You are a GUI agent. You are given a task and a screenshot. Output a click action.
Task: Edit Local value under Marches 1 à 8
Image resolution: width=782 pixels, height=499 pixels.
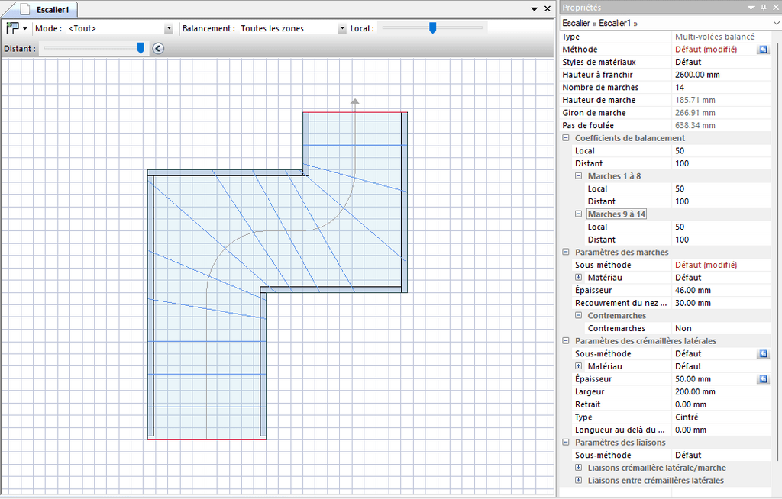click(x=721, y=189)
